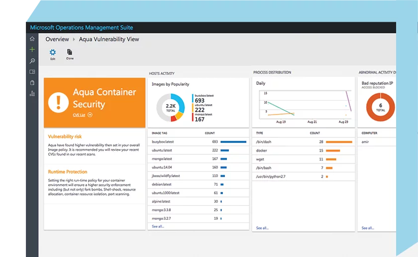The width and height of the screenshot is (418, 257).
Task: Select the wget process row
Action: [304, 159]
